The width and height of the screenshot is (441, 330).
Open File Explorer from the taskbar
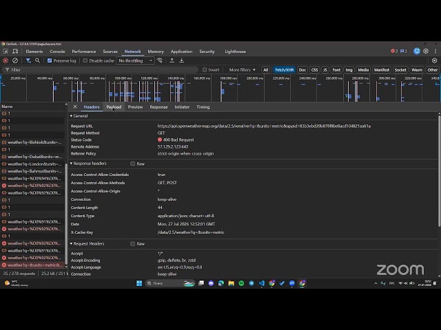[232, 283]
